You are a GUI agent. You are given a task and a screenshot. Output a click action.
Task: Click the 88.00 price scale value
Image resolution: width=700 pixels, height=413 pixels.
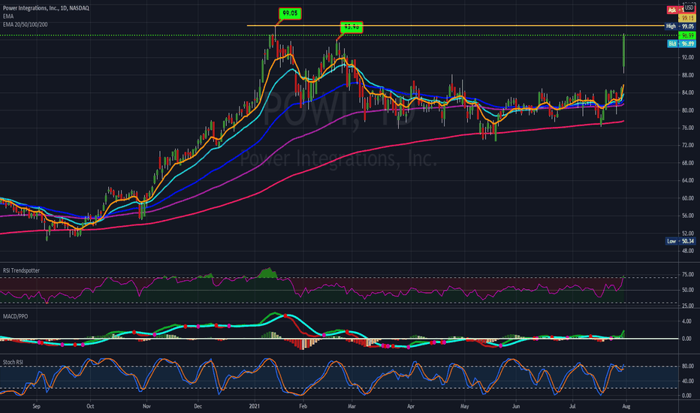[687, 75]
